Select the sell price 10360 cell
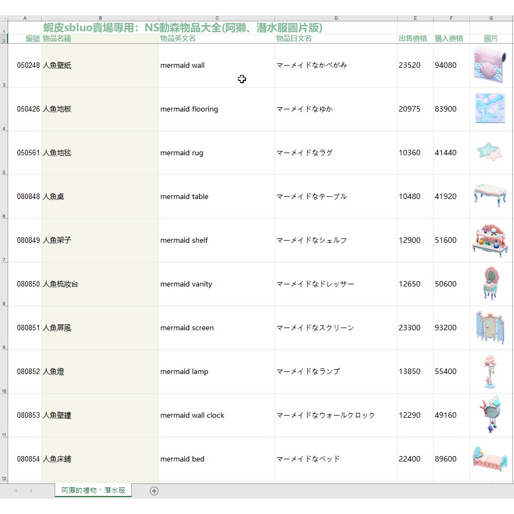The width and height of the screenshot is (514, 514). coord(416,153)
